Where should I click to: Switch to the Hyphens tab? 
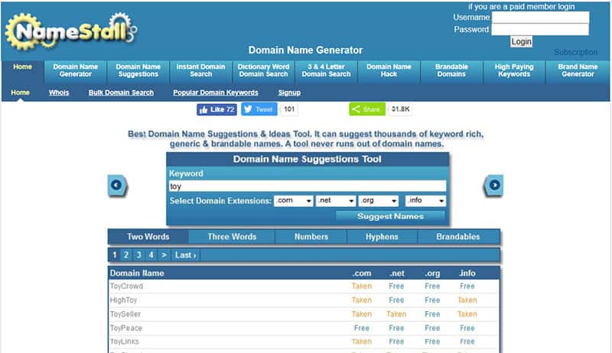coord(382,237)
